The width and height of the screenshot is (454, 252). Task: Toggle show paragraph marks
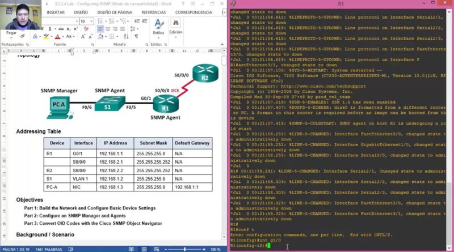click(x=136, y=36)
